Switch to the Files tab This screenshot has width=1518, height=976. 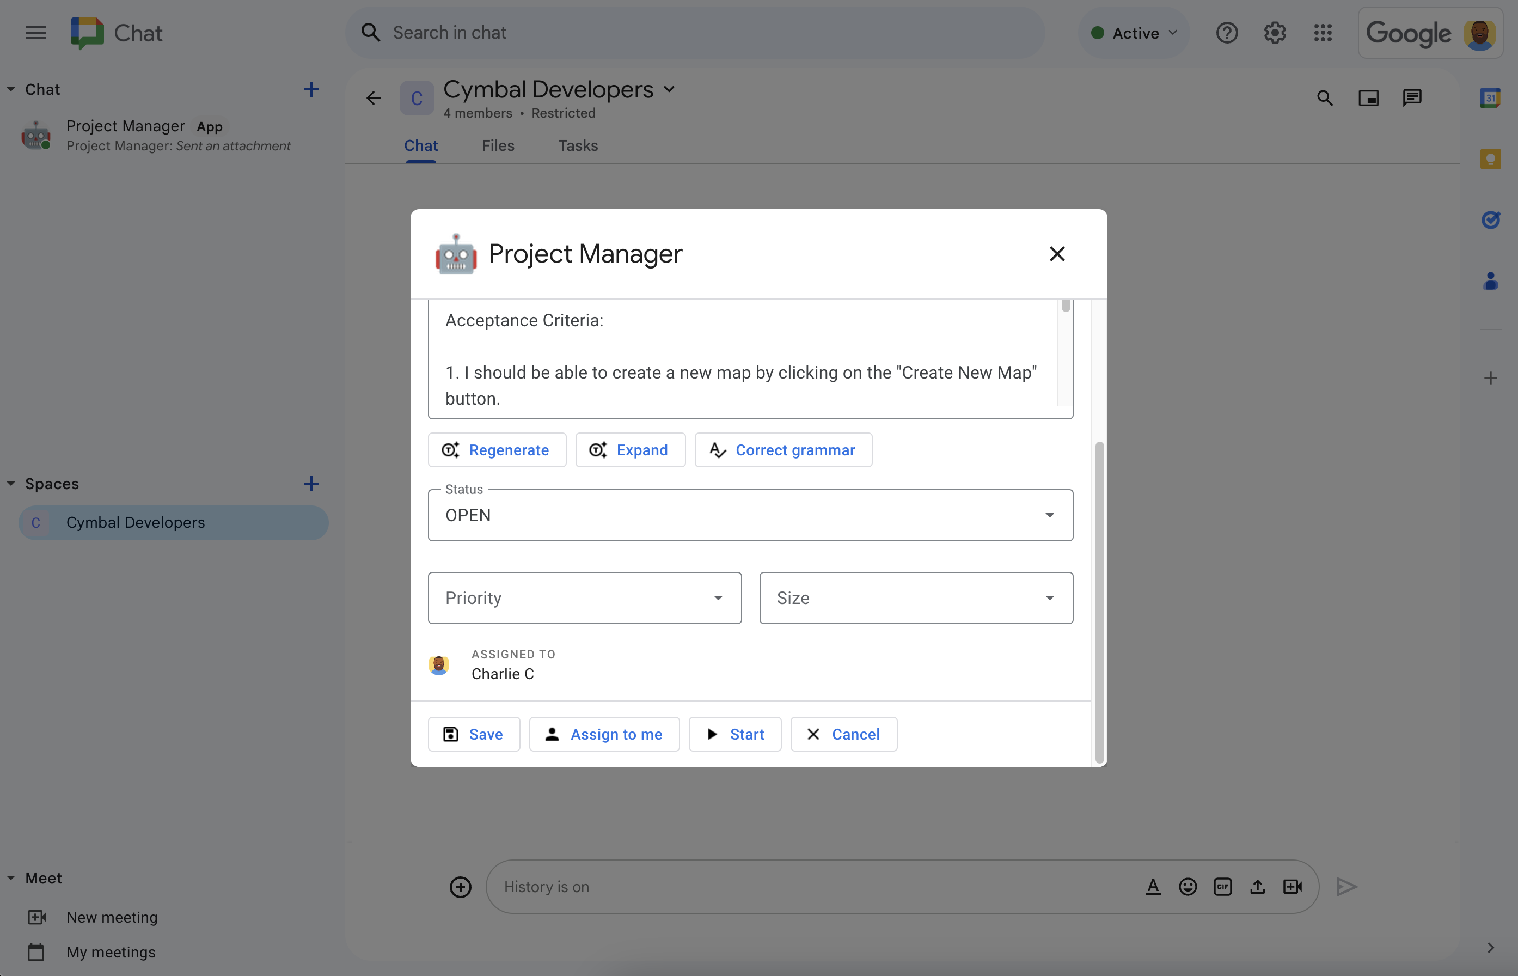[x=498, y=145]
